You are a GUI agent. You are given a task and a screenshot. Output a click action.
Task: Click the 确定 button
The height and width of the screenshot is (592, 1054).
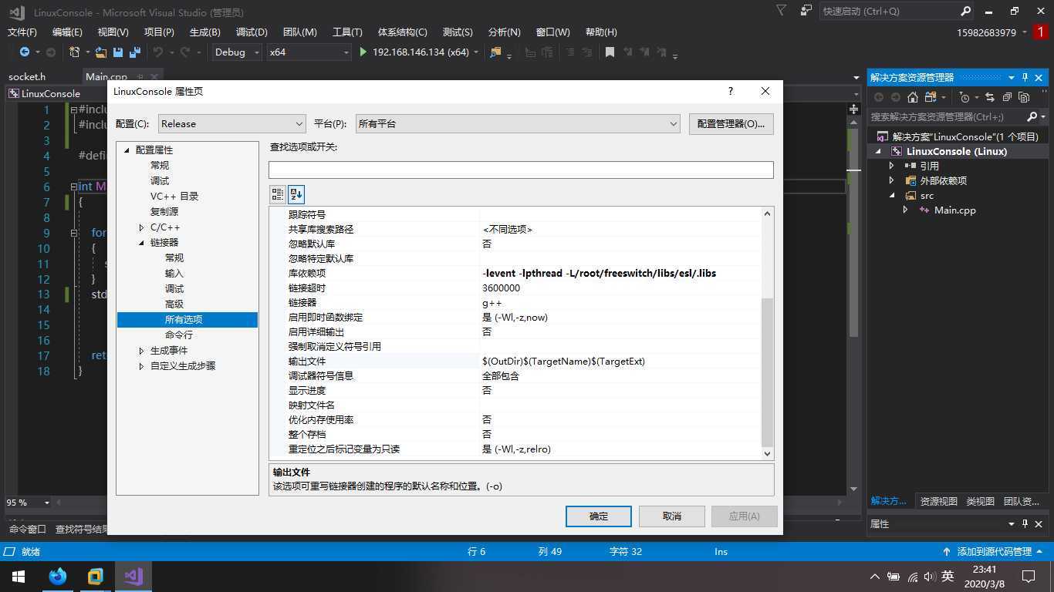(598, 516)
